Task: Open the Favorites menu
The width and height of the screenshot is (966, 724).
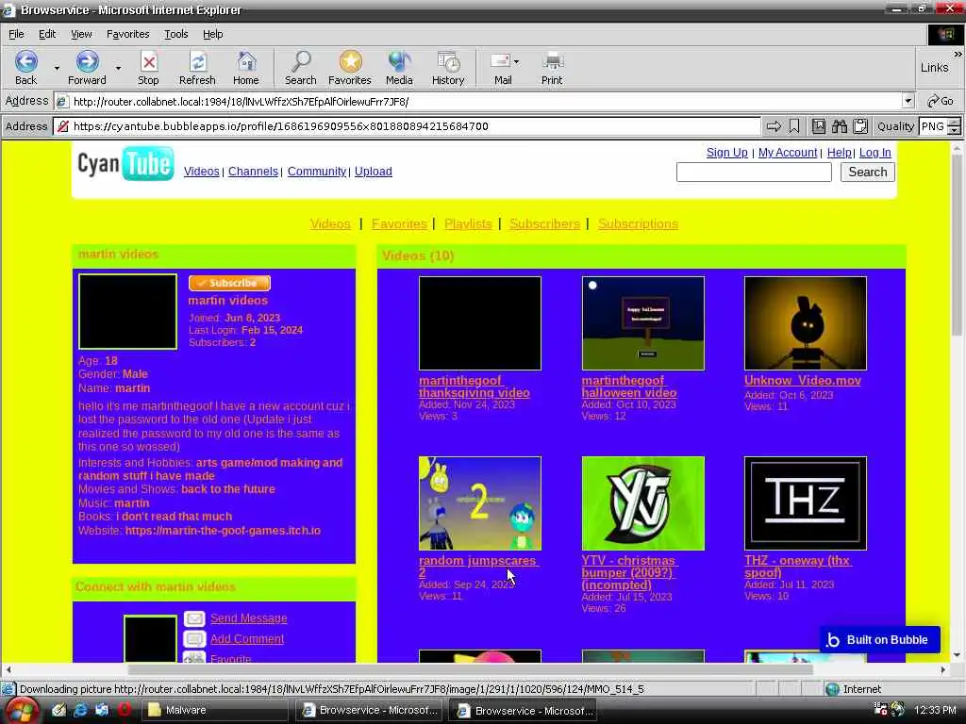Action: (x=127, y=35)
